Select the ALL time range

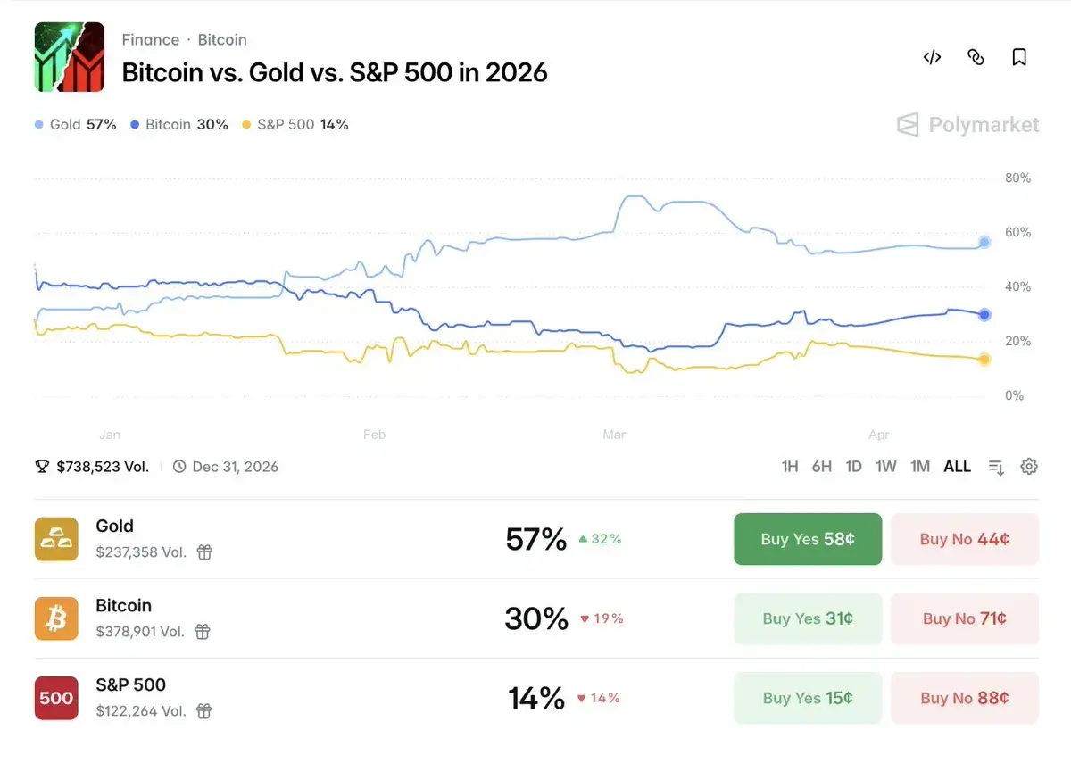pos(957,467)
